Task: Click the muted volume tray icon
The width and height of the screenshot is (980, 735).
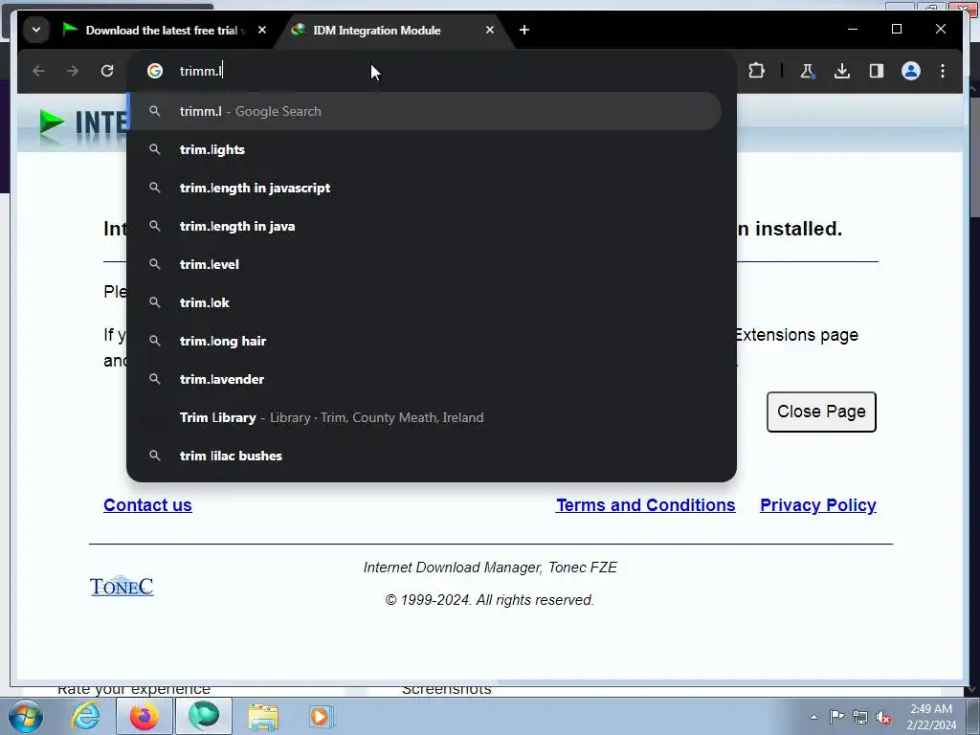Action: coord(883,718)
